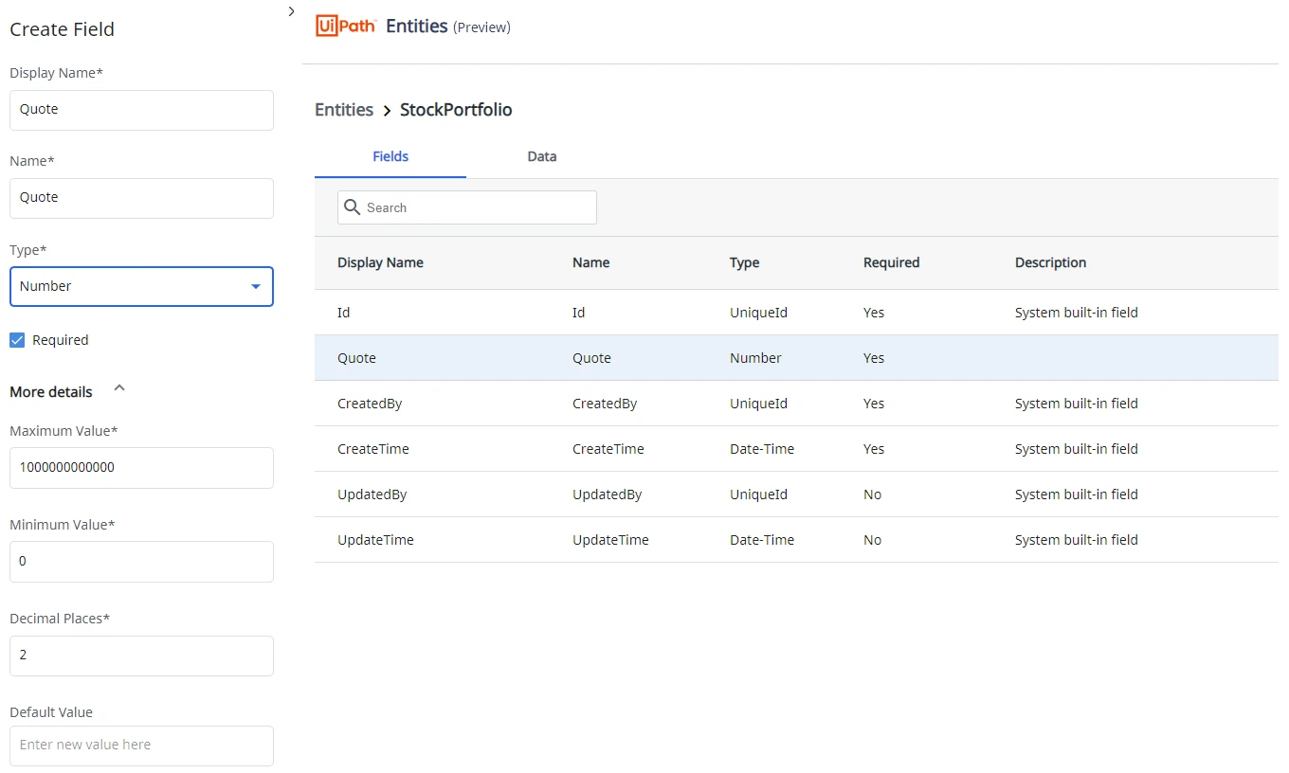Click the search magnifier icon

352,207
